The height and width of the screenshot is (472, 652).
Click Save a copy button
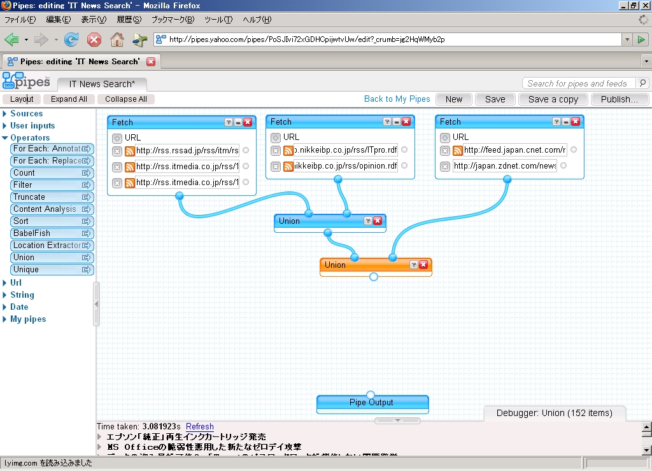click(x=553, y=99)
